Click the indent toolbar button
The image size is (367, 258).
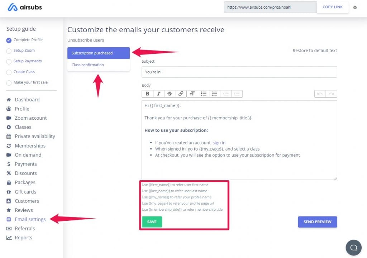pos(237,94)
